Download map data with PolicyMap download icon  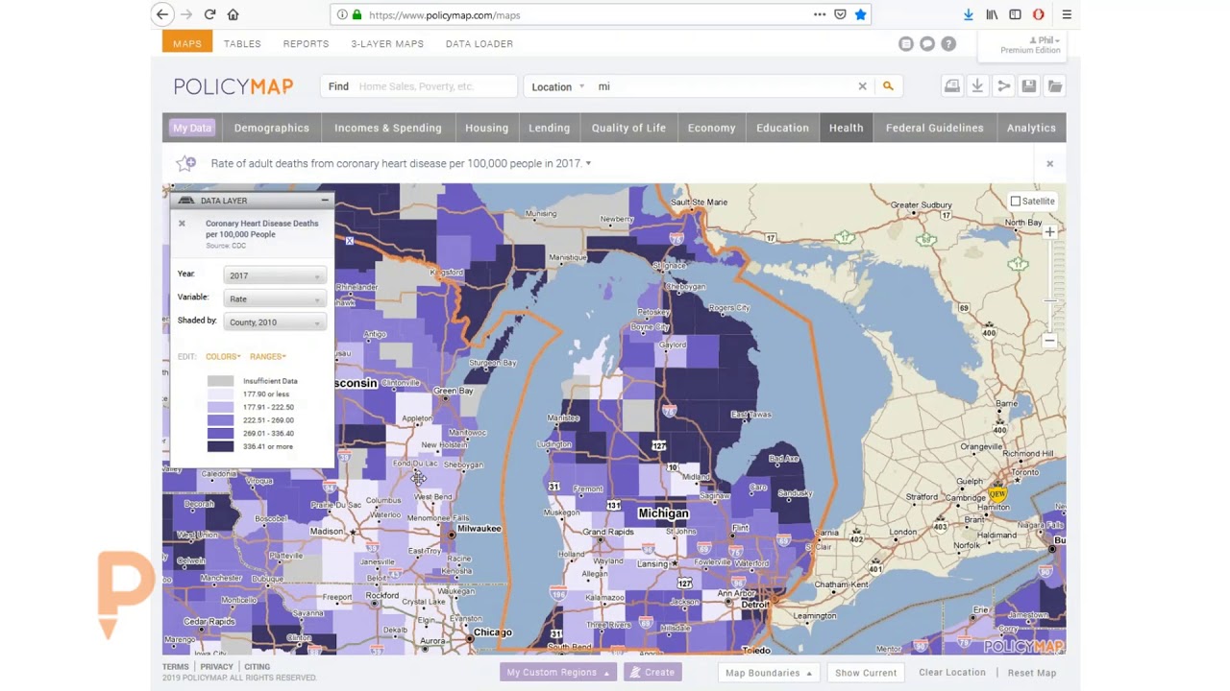[x=977, y=86]
